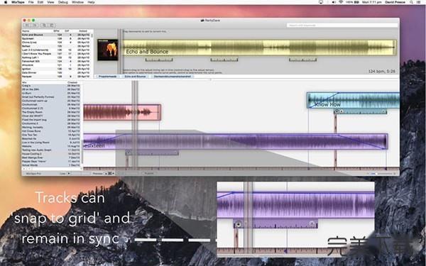Select 'Small but Perfectly Formed' in mix list
This screenshot has height=266, width=426.
coord(51,97)
